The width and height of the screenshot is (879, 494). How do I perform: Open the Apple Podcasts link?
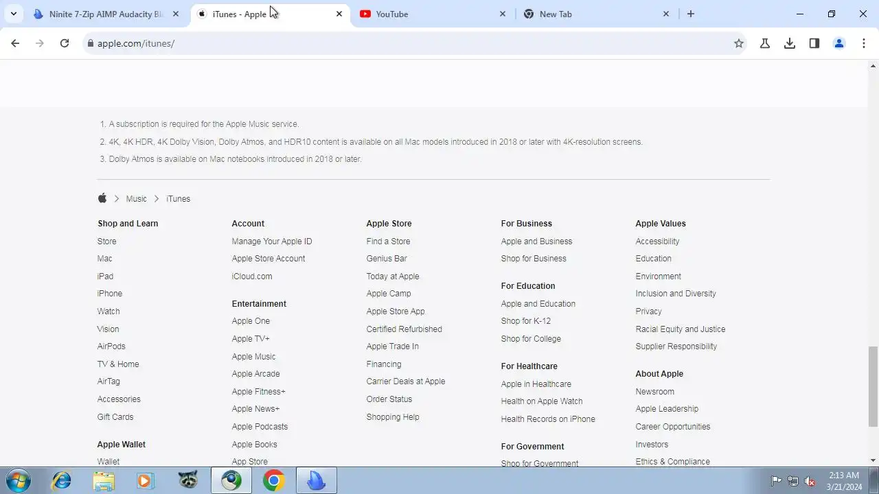[x=260, y=427]
